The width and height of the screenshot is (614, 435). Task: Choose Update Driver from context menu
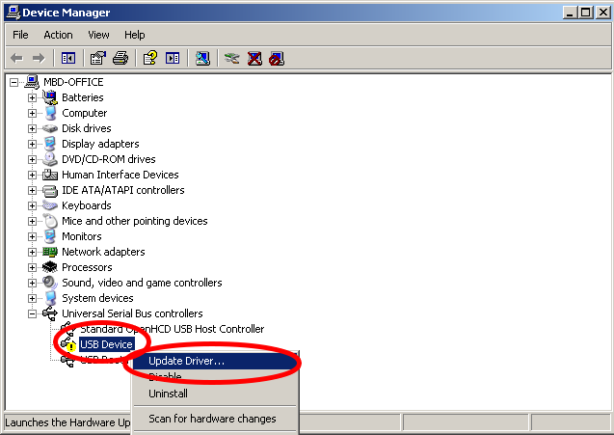(x=187, y=362)
